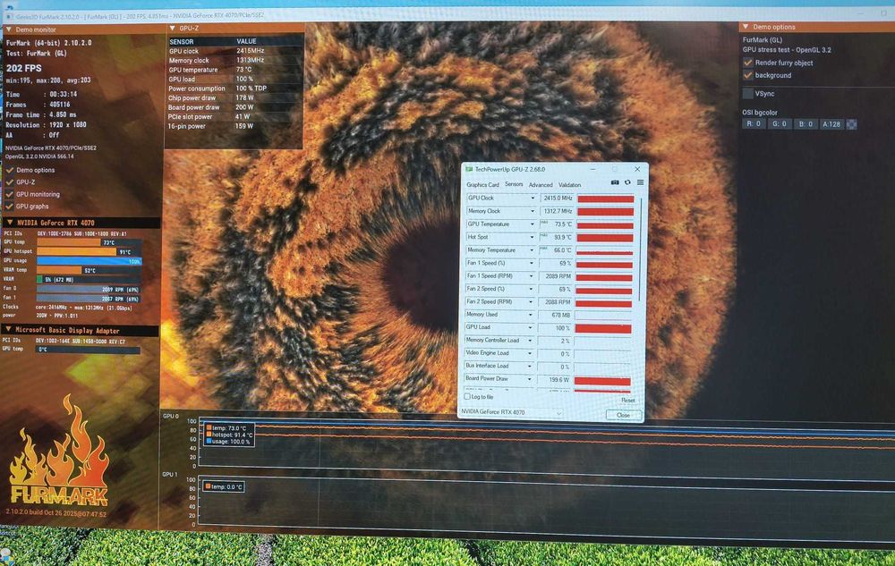Collapse the Demo options panel
Screen dimensions: 895x566
coord(746,27)
